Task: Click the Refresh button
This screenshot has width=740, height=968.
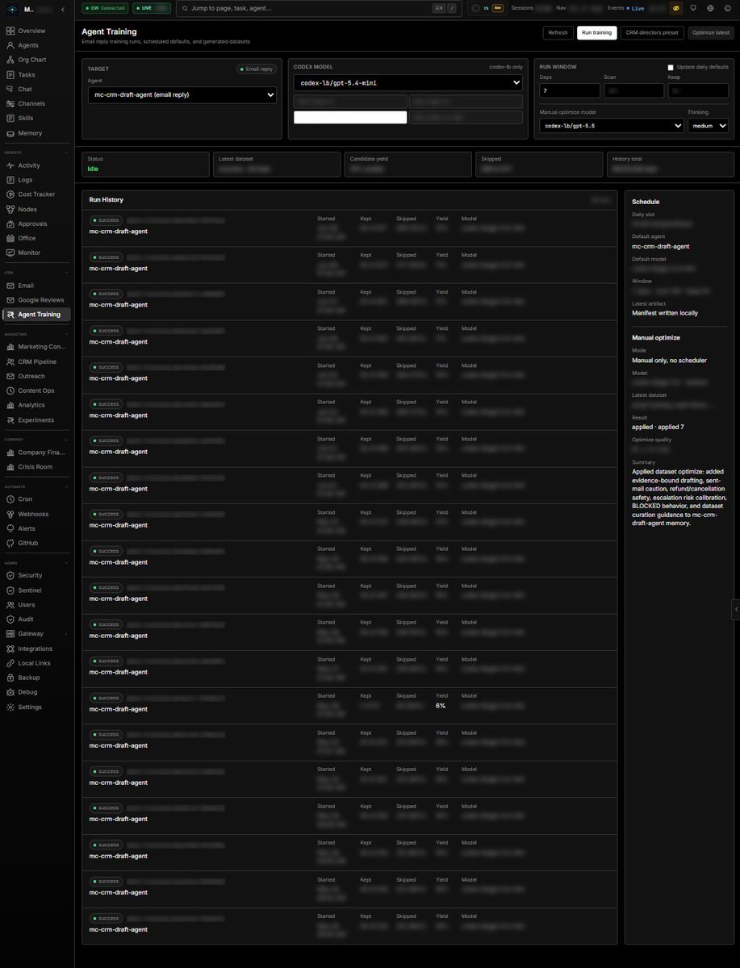Action: coord(558,33)
